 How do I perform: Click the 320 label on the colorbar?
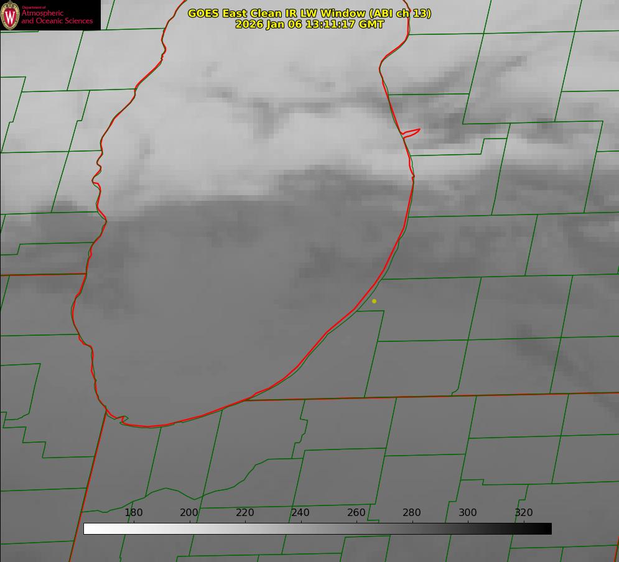coord(523,513)
